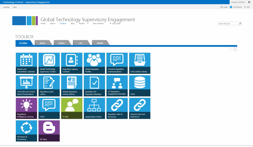Screen dimensions: 253x147
Task: Click the Site Contents link
Action: 98,23
